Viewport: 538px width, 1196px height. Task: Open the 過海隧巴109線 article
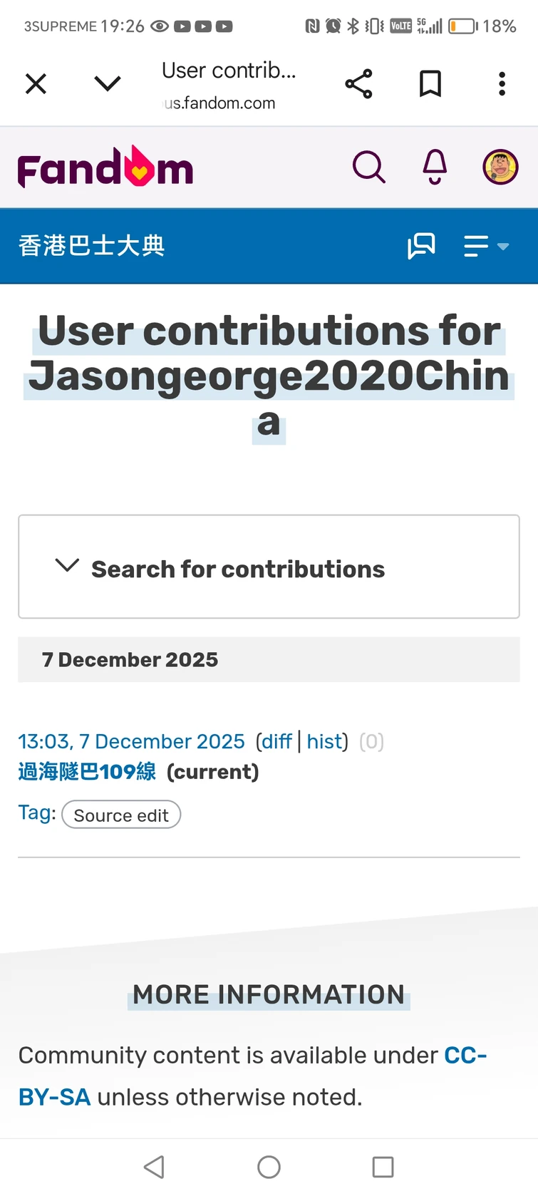click(87, 771)
